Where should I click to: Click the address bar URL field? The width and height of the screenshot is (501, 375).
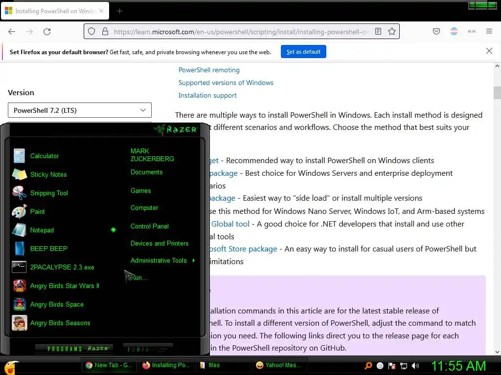[241, 32]
